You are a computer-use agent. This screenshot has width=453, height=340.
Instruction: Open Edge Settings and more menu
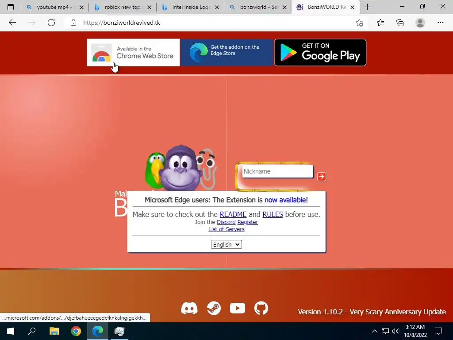click(440, 23)
